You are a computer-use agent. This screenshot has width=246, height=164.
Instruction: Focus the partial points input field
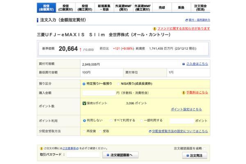click(182, 121)
